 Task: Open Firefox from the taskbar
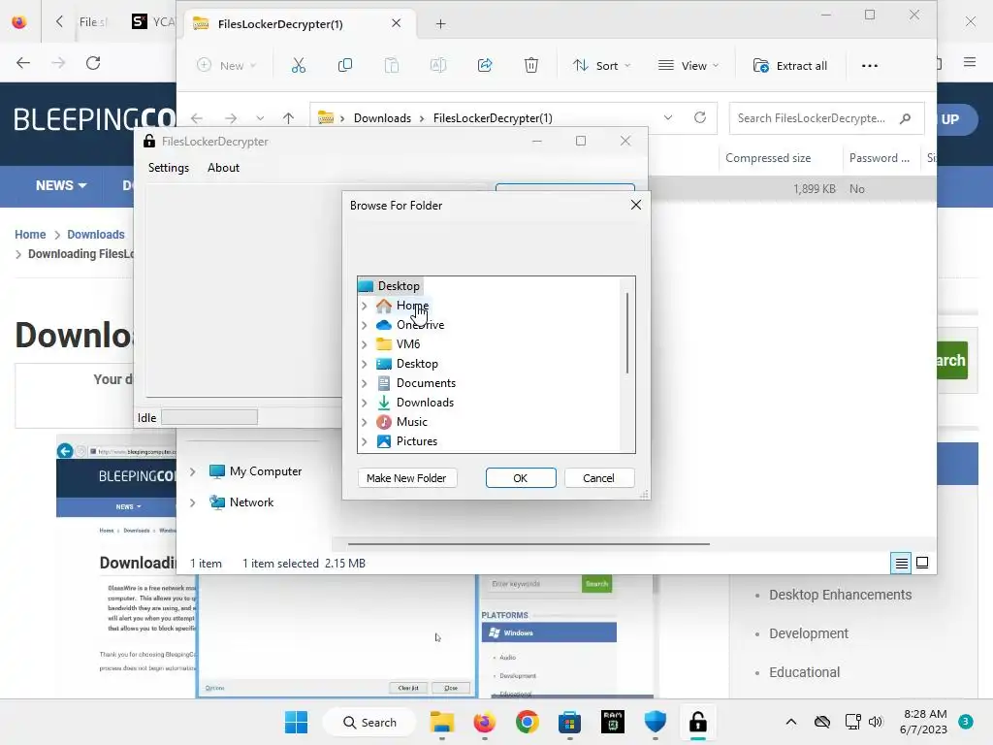[x=485, y=722]
